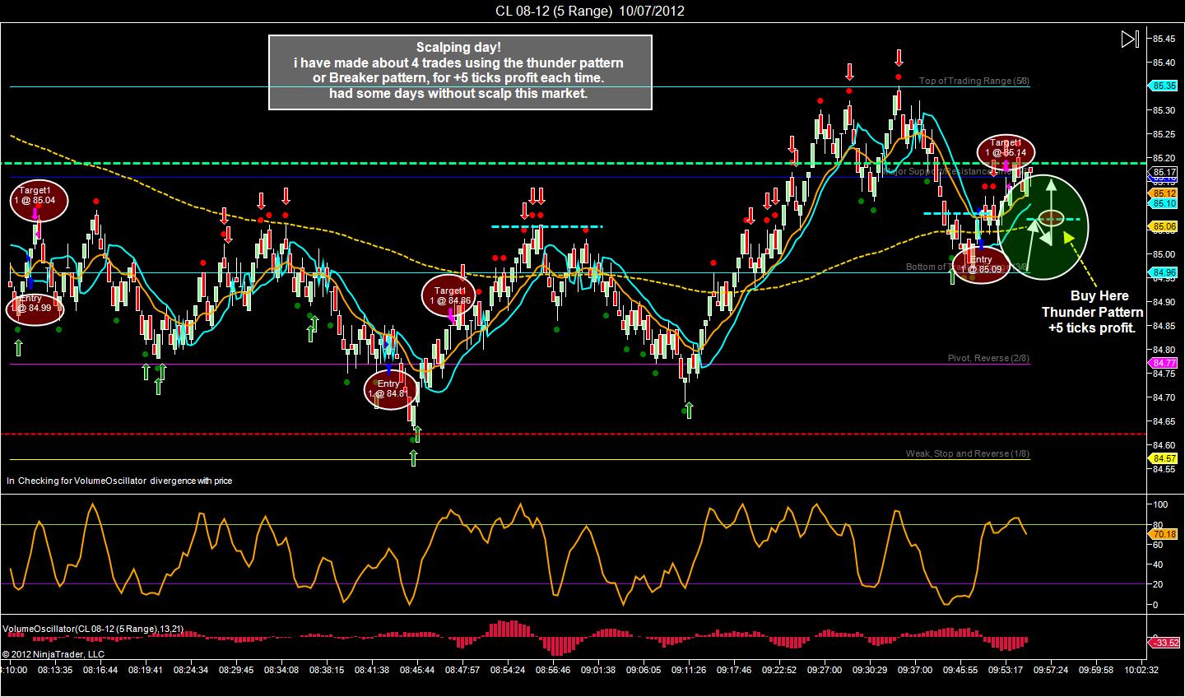Select the yellow 85.06 price marker
The height and width of the screenshot is (697, 1185).
click(1164, 225)
